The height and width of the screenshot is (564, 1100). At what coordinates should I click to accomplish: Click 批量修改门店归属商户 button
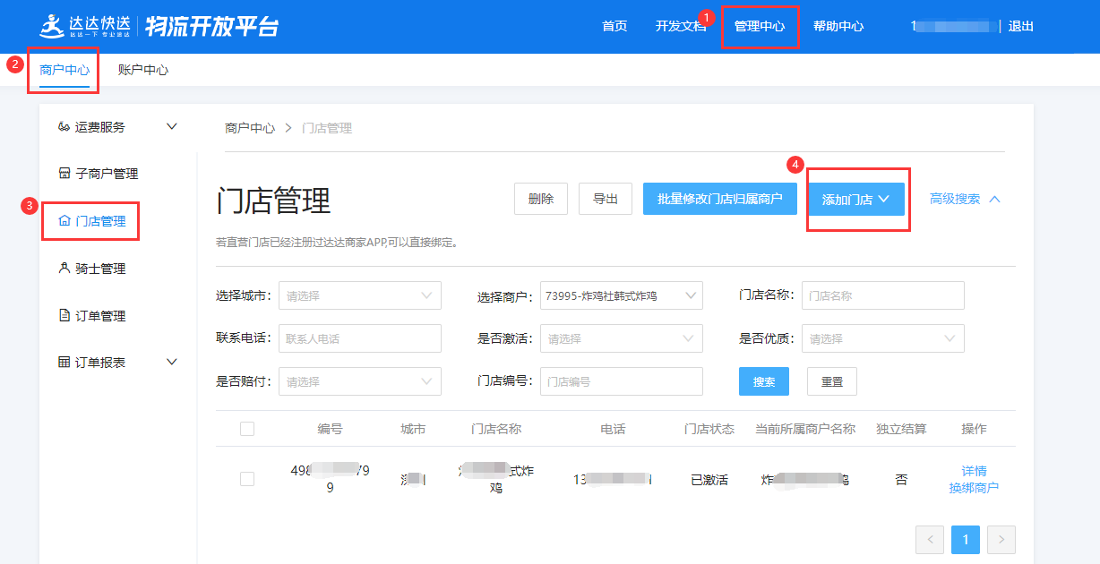click(720, 199)
